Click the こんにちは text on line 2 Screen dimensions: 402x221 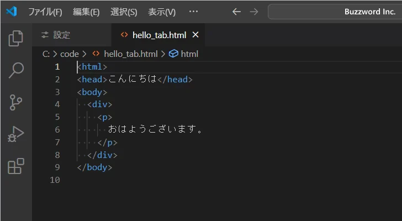pos(133,79)
